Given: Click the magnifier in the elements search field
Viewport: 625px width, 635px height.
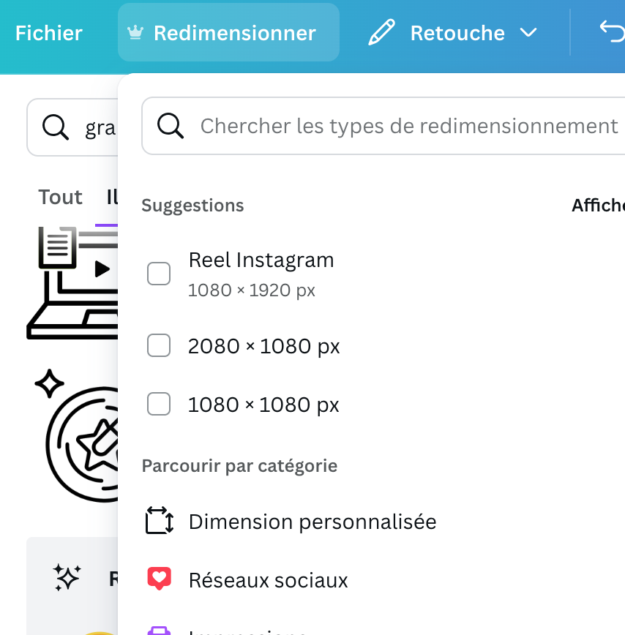Looking at the screenshot, I should (56, 127).
